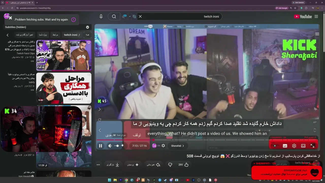Viewport: 325px width, 183px height.
Task: Download the video with بارگیری button
Action: click(113, 165)
